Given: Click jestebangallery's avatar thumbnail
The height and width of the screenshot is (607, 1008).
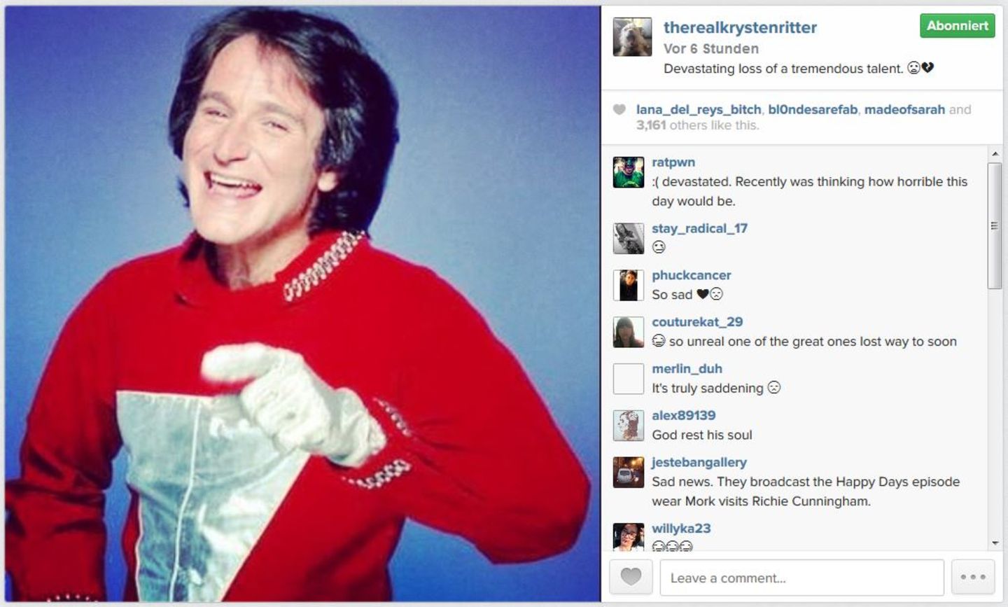Looking at the screenshot, I should (629, 473).
